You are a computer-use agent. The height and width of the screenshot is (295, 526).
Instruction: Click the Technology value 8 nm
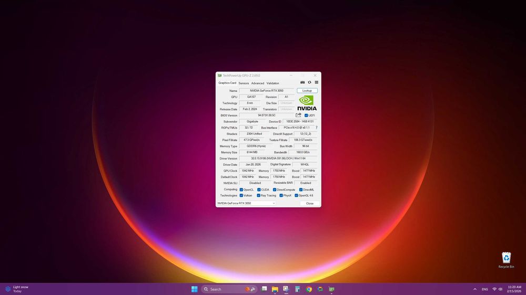coord(250,103)
